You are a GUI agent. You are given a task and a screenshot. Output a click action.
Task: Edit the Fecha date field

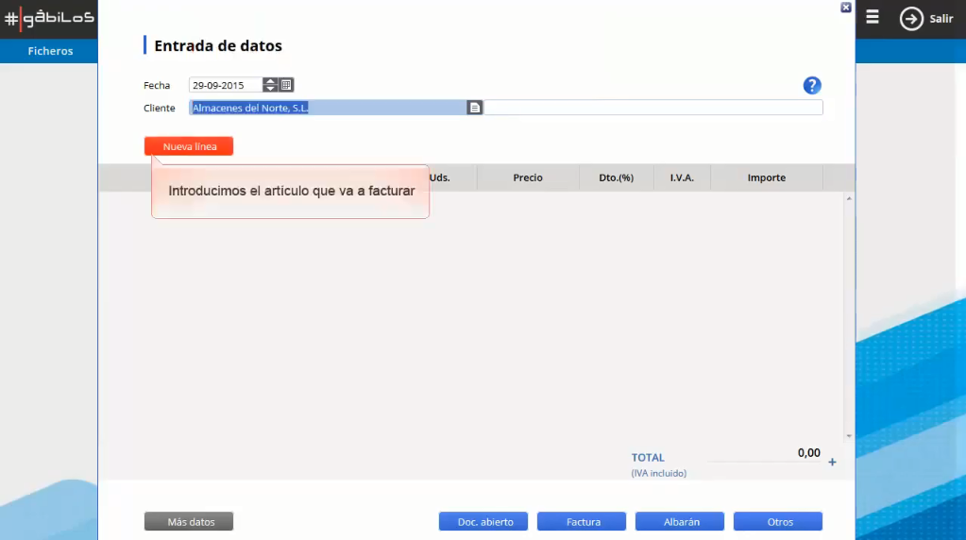coord(226,86)
